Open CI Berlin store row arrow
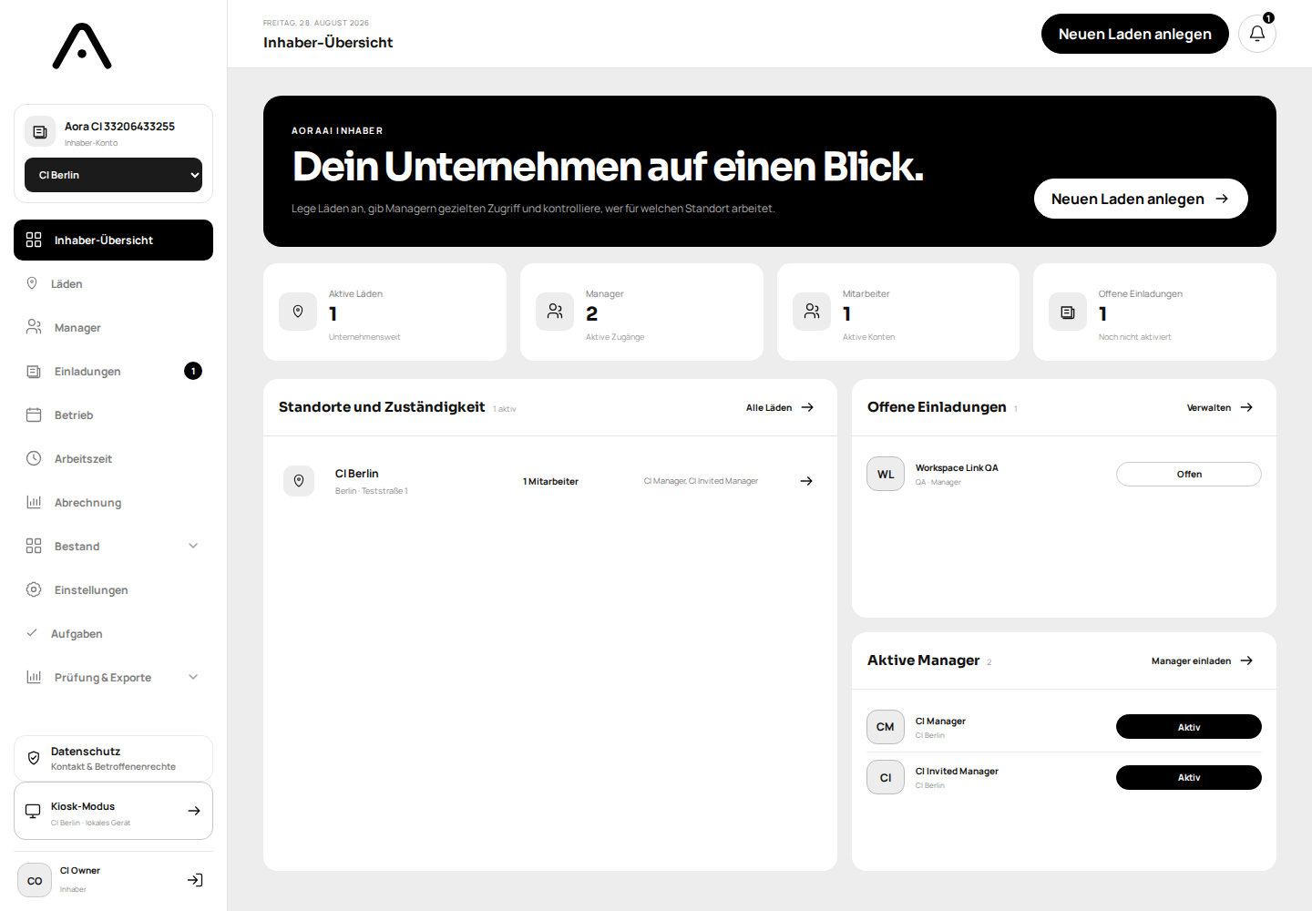The height and width of the screenshot is (911, 1312). [x=806, y=481]
